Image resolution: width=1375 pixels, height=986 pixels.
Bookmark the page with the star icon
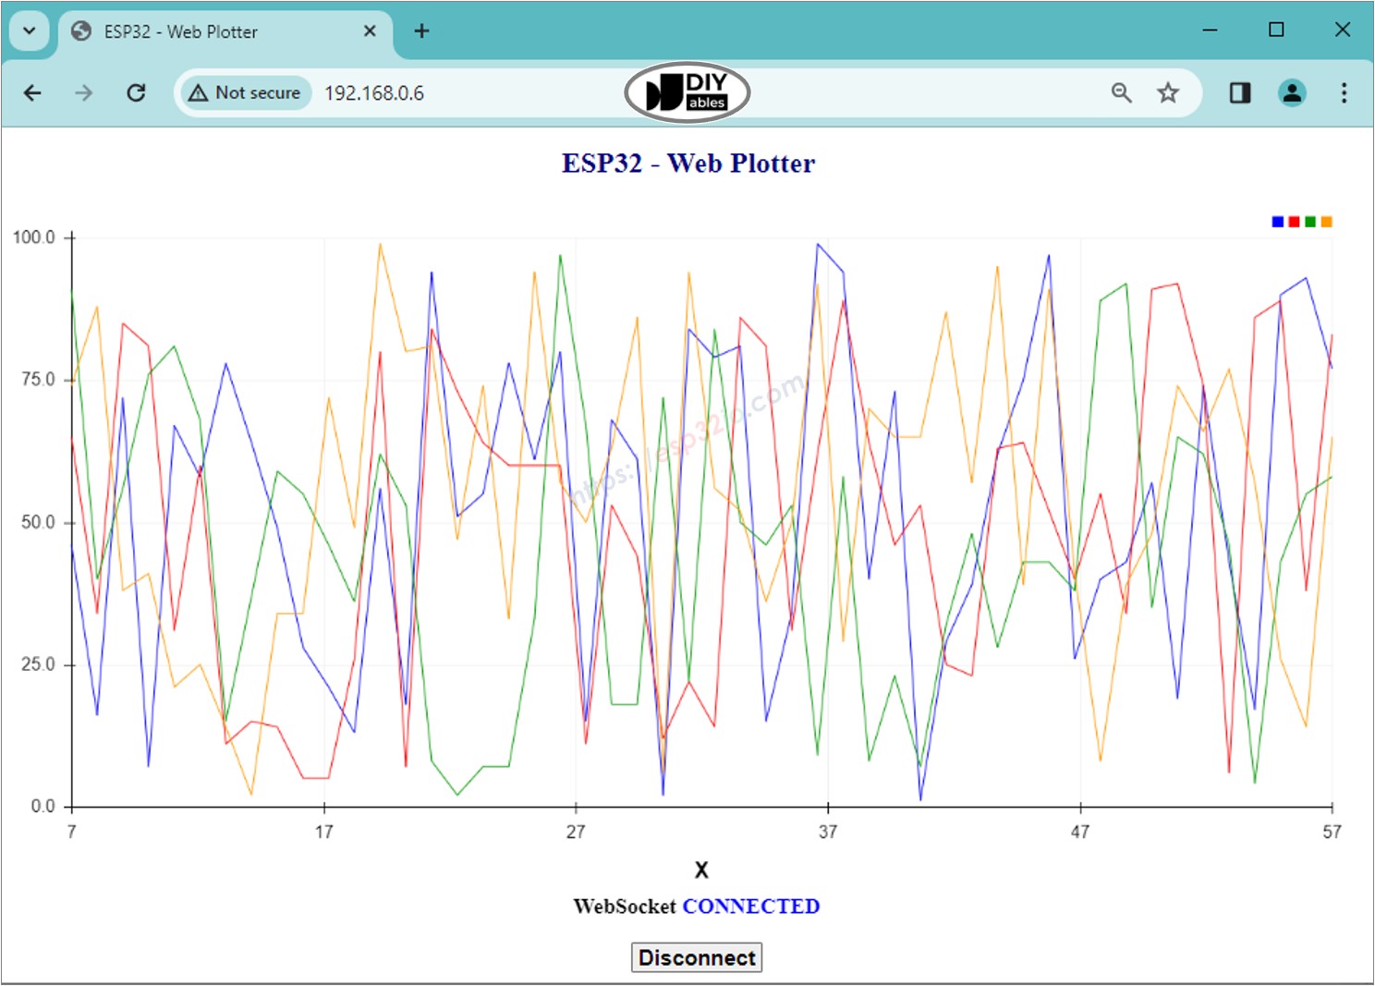click(1167, 92)
